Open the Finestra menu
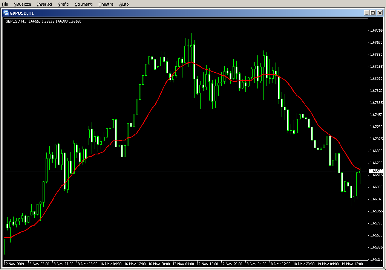The height and width of the screenshot is (270, 386). (x=106, y=4)
